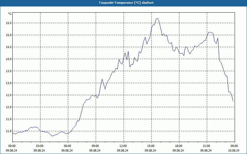Click the dew point curve peak near 15:30
Image resolution: width=247 pixels, height=154 pixels.
157,18
